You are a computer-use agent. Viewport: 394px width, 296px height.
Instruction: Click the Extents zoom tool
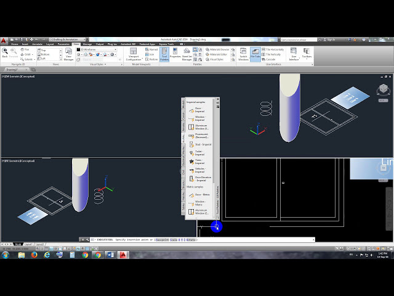click(26, 59)
